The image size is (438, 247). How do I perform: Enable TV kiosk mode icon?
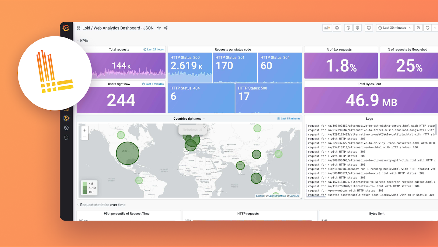pos(369,28)
